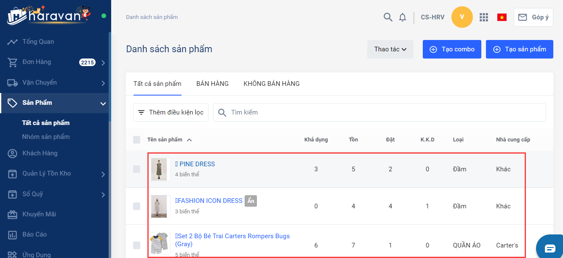
Task: Switch to the BÁN HÀNG tab
Action: point(212,84)
